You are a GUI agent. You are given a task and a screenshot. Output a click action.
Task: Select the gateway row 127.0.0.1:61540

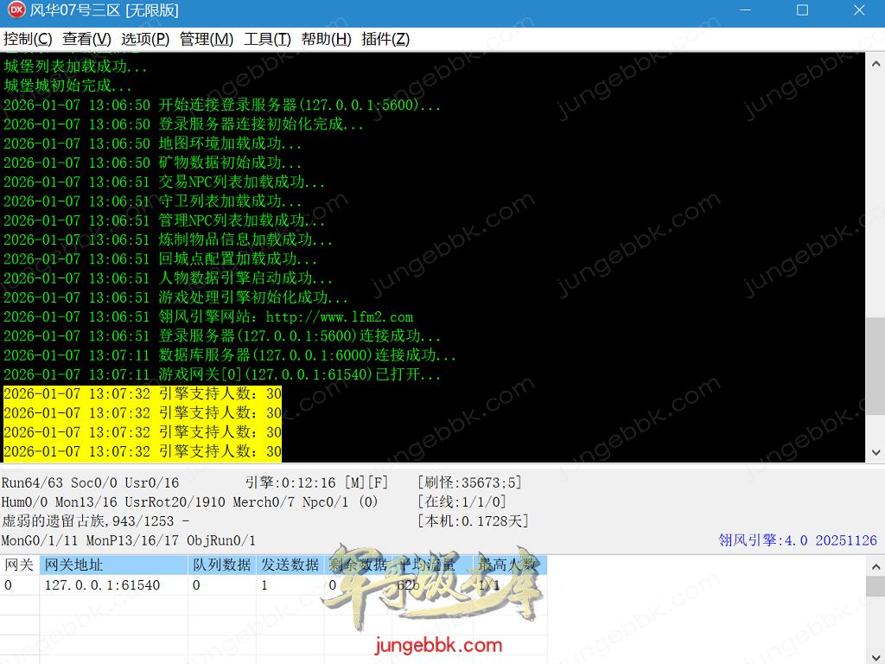tap(102, 585)
